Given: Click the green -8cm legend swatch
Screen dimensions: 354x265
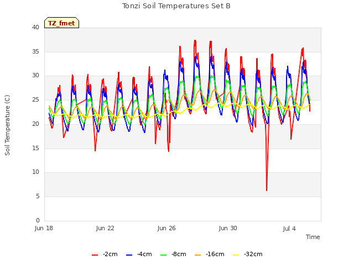Looking at the screenshot, I should pos(164,255).
